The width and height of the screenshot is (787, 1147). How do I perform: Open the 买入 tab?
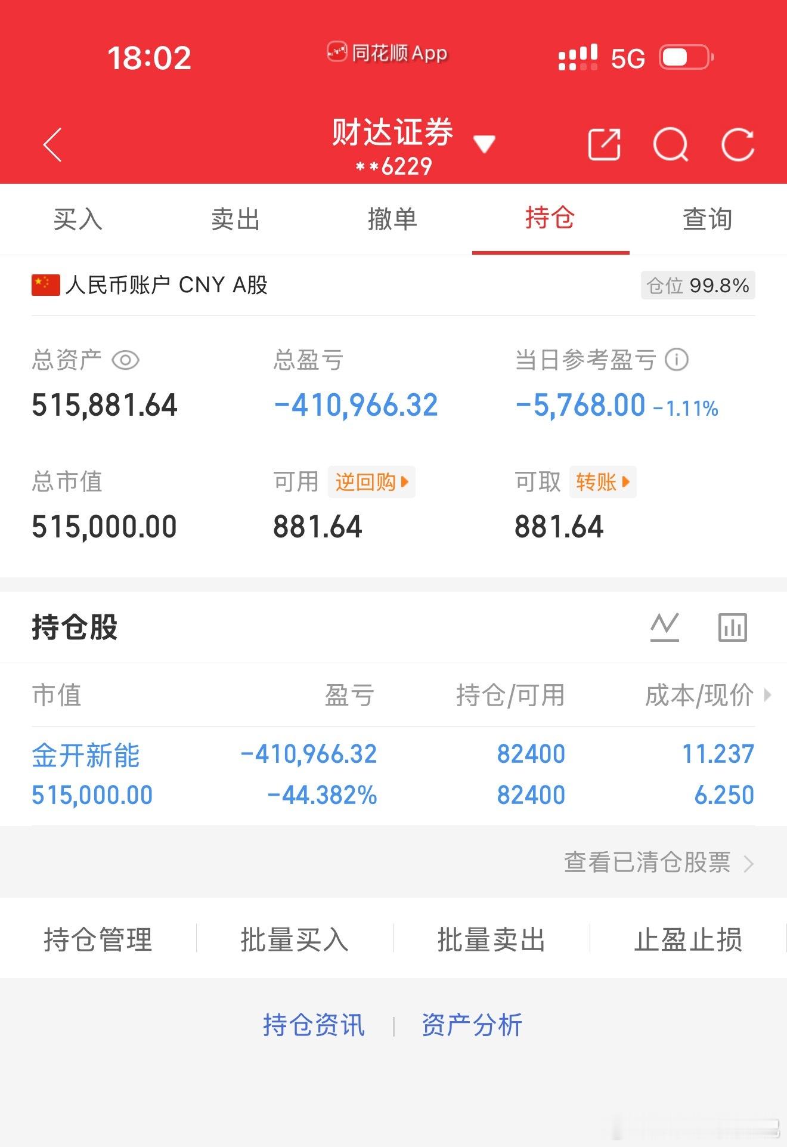click(x=78, y=219)
